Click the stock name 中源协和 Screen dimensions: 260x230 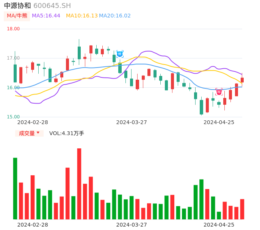pyautogui.click(x=17, y=5)
